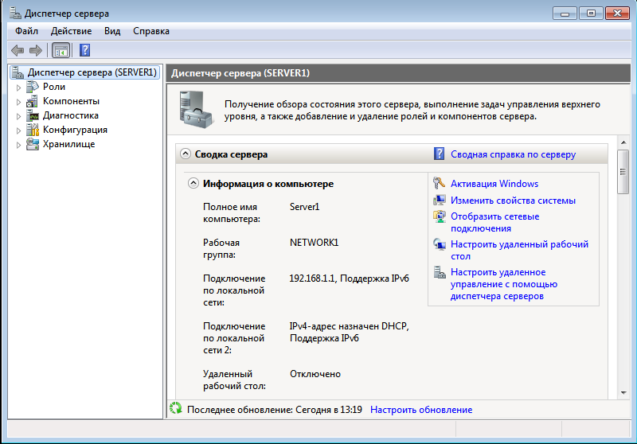Click the Server Manager icon in the title bar
Image resolution: width=637 pixels, height=444 pixels.
(x=15, y=14)
